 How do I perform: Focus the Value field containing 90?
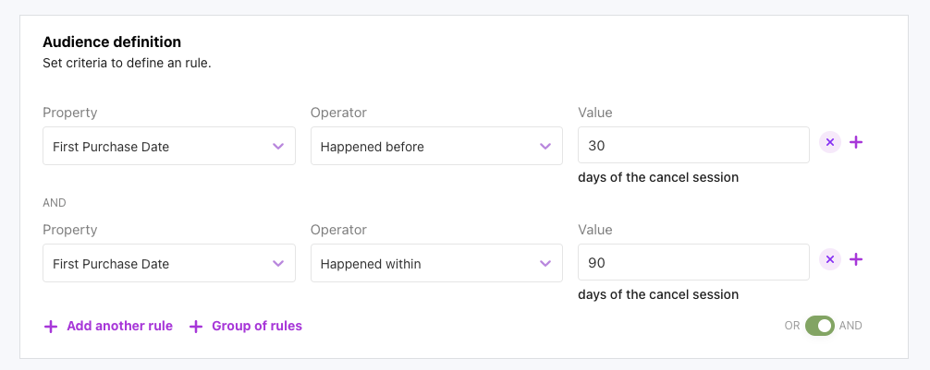point(693,263)
